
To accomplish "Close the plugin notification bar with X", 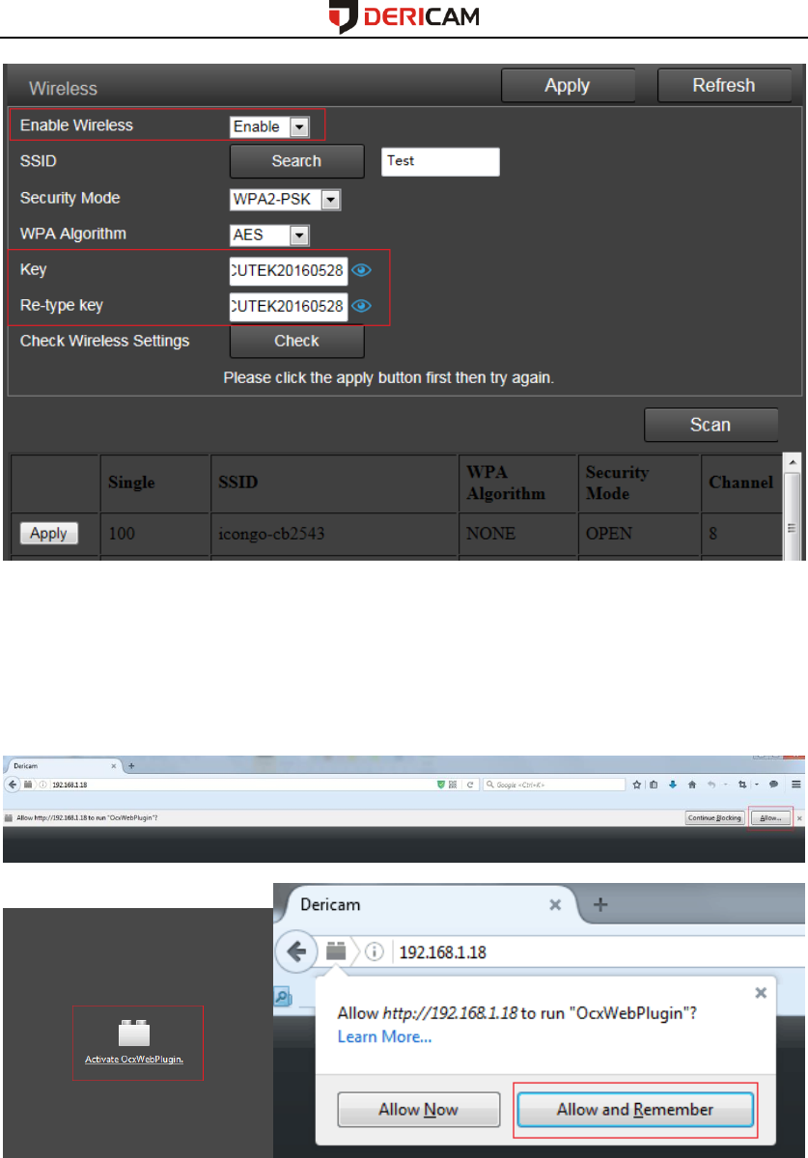I will tap(799, 818).
